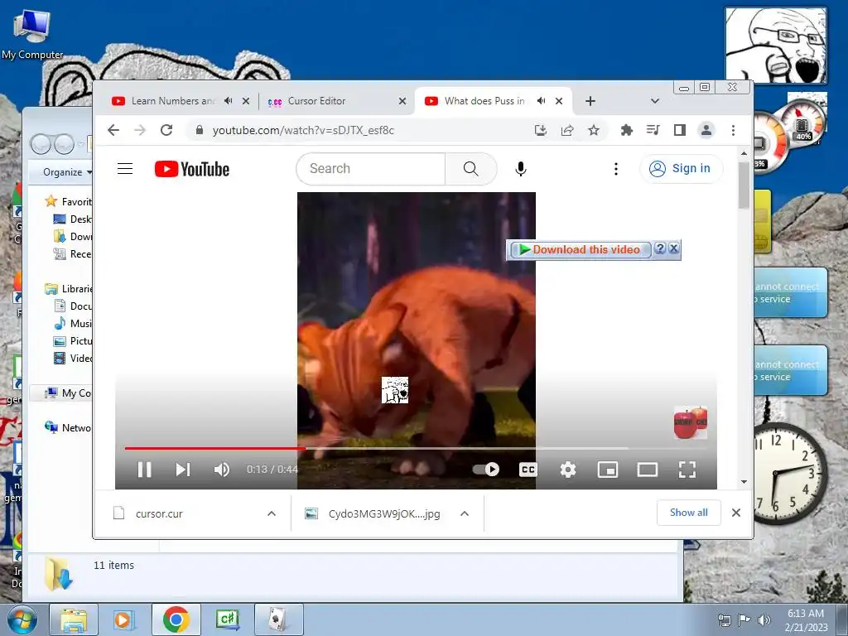Enable theater mode view

pos(648,470)
